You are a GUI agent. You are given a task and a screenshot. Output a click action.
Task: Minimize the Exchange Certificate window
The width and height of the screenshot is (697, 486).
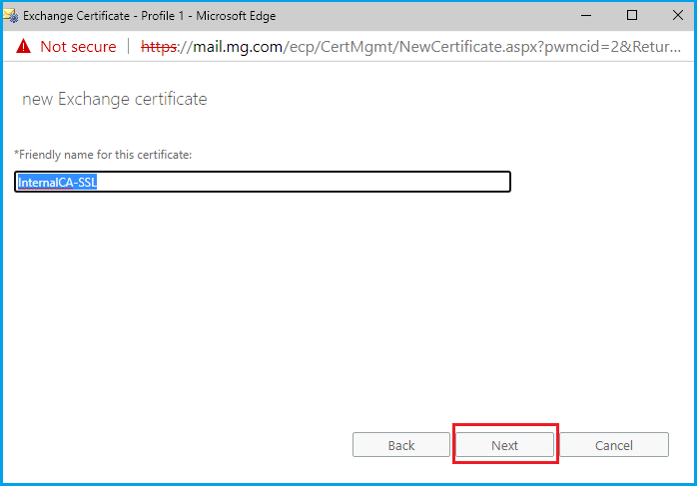[586, 16]
